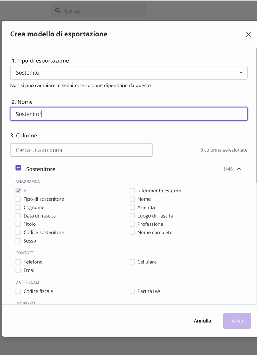Click the top Cerca search field
The height and width of the screenshot is (355, 257).
98,11
